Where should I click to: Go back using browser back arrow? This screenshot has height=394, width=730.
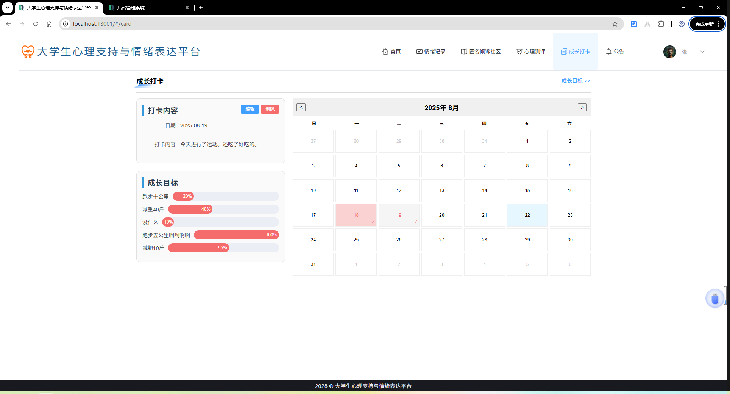(8, 24)
